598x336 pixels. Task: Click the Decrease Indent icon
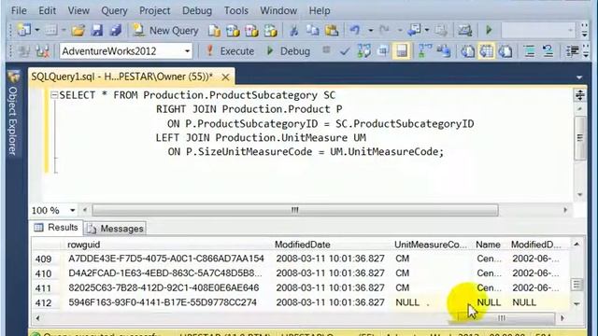pyautogui.click(x=572, y=51)
